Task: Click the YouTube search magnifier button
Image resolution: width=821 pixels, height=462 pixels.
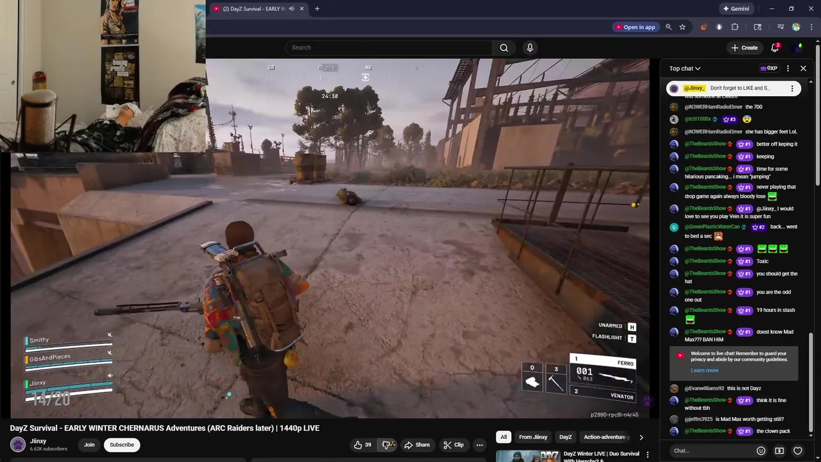Action: (504, 47)
